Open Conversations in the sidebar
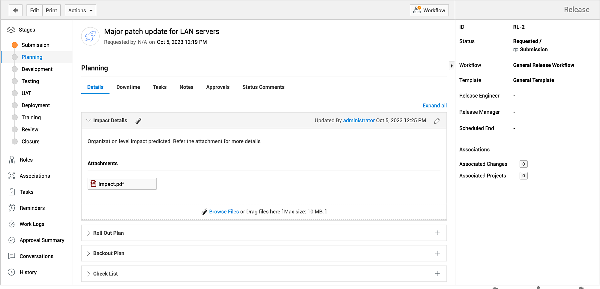The width and height of the screenshot is (600, 289). point(36,256)
